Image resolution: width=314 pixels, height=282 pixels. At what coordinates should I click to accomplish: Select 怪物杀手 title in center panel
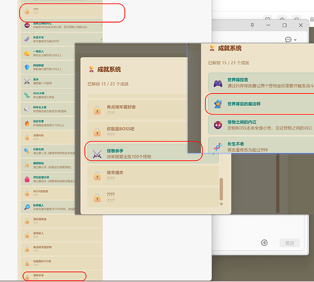tap(115, 151)
